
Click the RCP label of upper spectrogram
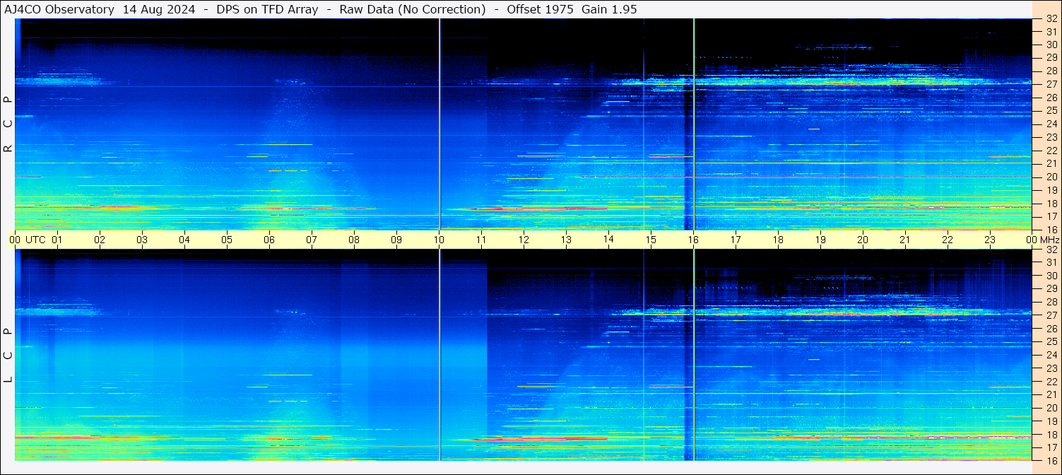[8, 124]
